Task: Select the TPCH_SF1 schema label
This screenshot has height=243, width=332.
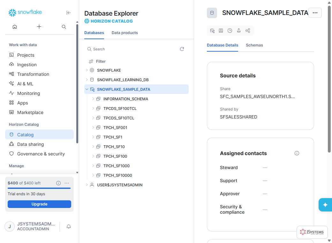Action: tap(113, 137)
